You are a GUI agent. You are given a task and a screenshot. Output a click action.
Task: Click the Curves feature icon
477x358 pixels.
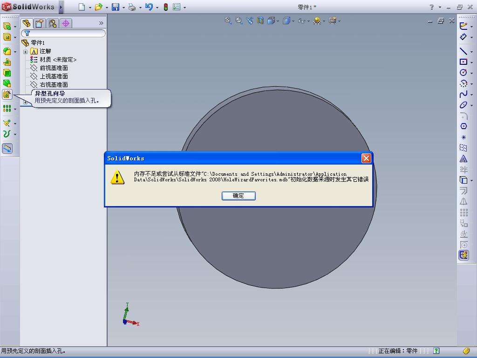pyautogui.click(x=7, y=134)
